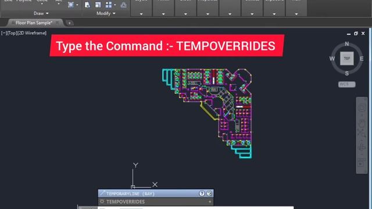Click the system variable gear icon beside TEMPOVERRIDES
This screenshot has height=209, width=372.
[102, 201]
